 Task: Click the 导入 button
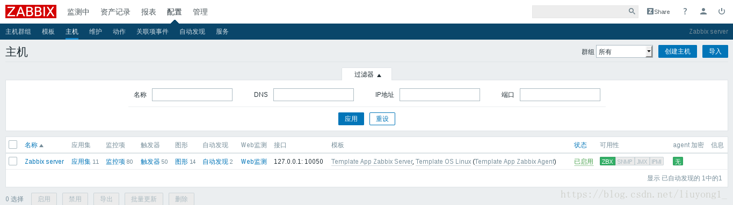[x=715, y=51]
